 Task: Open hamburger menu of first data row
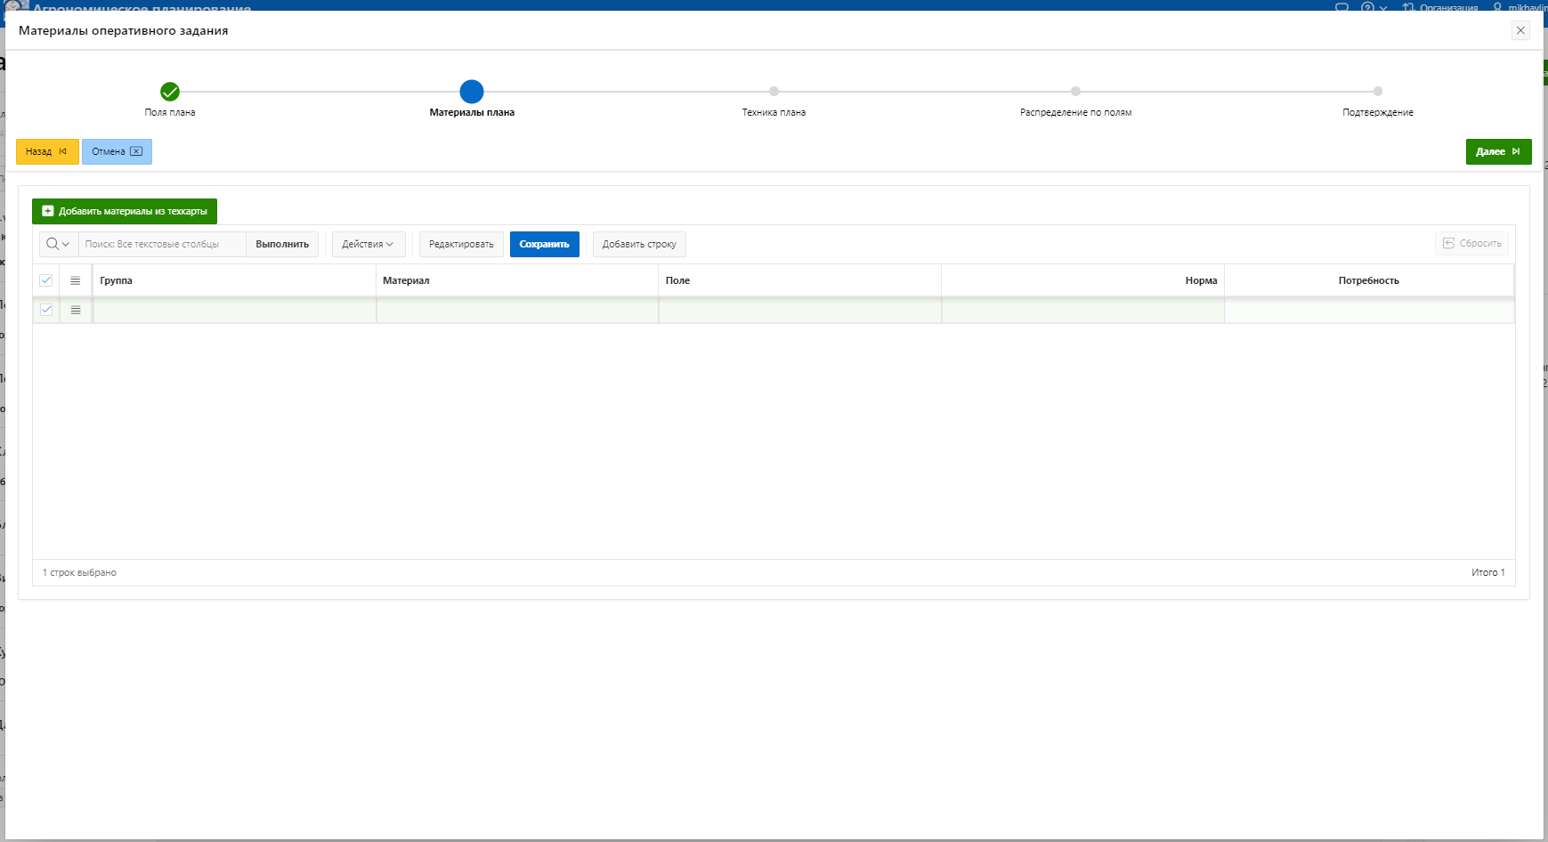point(76,310)
